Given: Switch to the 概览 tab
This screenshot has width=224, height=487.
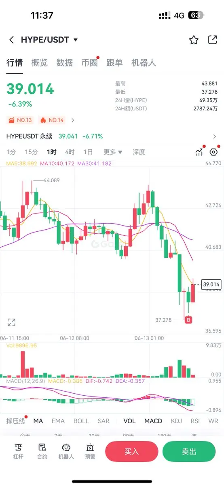Looking at the screenshot, I should pos(39,63).
